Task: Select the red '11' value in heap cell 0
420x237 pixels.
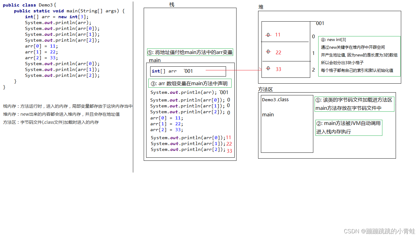Action: [x=278, y=35]
